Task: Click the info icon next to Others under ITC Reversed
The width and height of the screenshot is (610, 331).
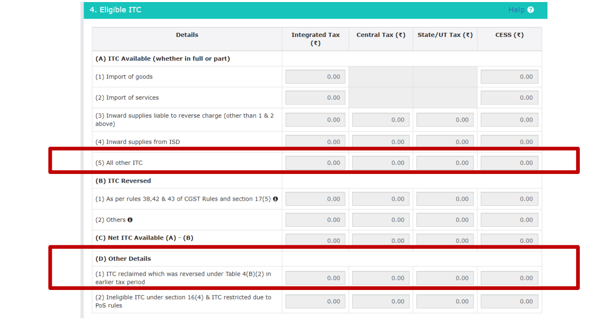Action: click(x=129, y=220)
